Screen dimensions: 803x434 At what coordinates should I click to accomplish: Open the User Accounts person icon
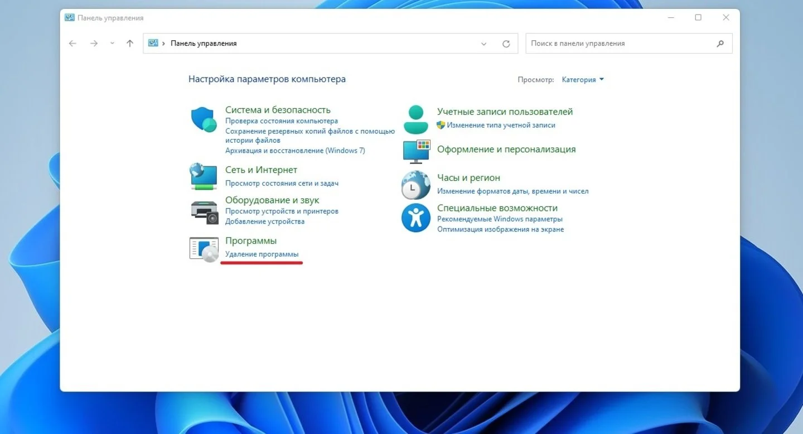[x=416, y=119]
